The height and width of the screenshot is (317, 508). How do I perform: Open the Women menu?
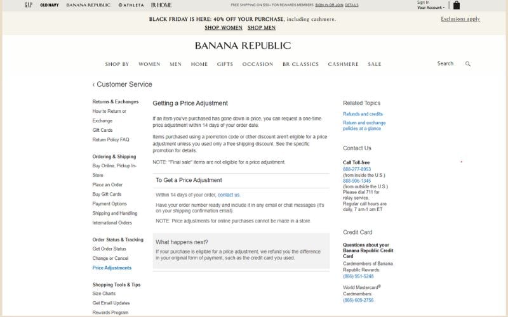point(149,64)
